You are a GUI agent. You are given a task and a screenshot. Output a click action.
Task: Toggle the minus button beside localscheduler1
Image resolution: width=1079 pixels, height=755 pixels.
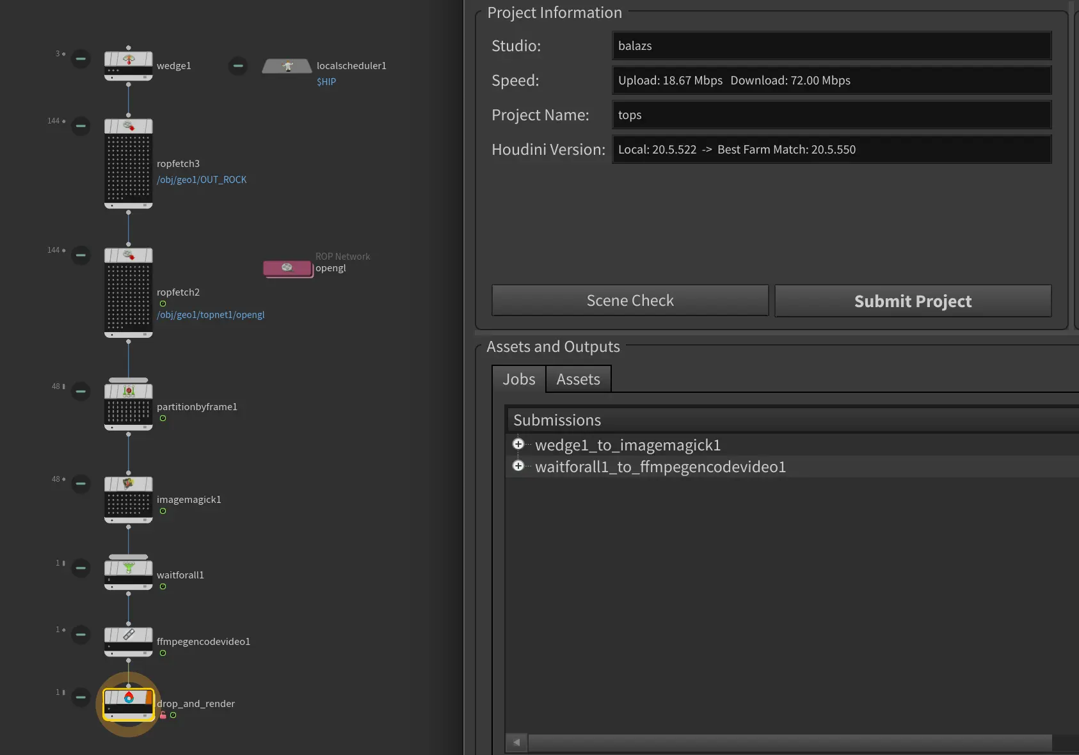click(238, 66)
